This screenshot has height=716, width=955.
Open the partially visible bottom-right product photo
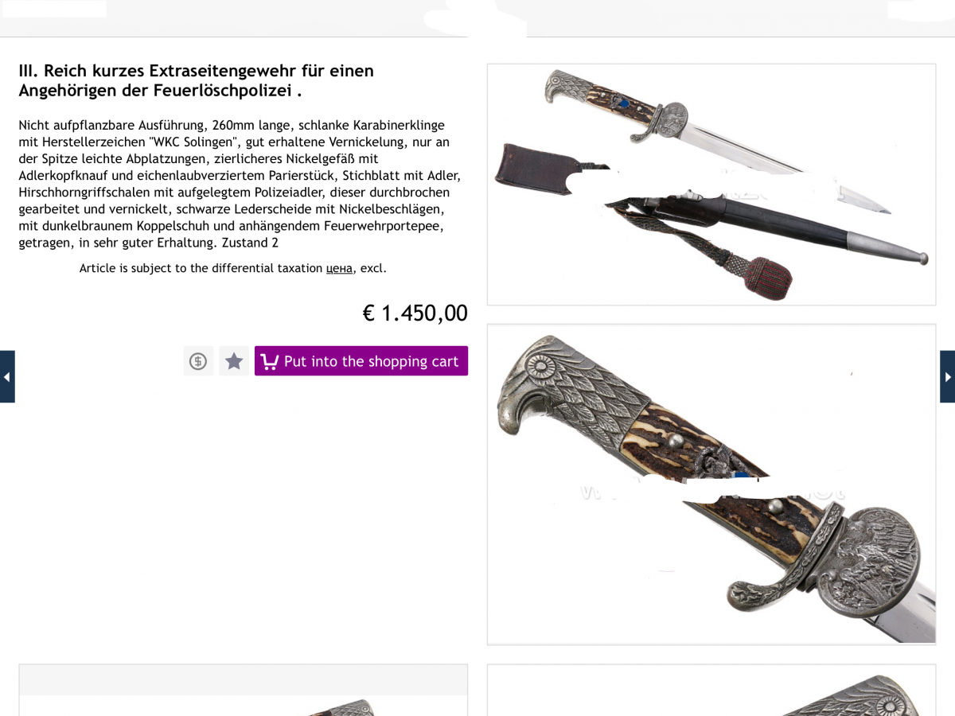711,691
